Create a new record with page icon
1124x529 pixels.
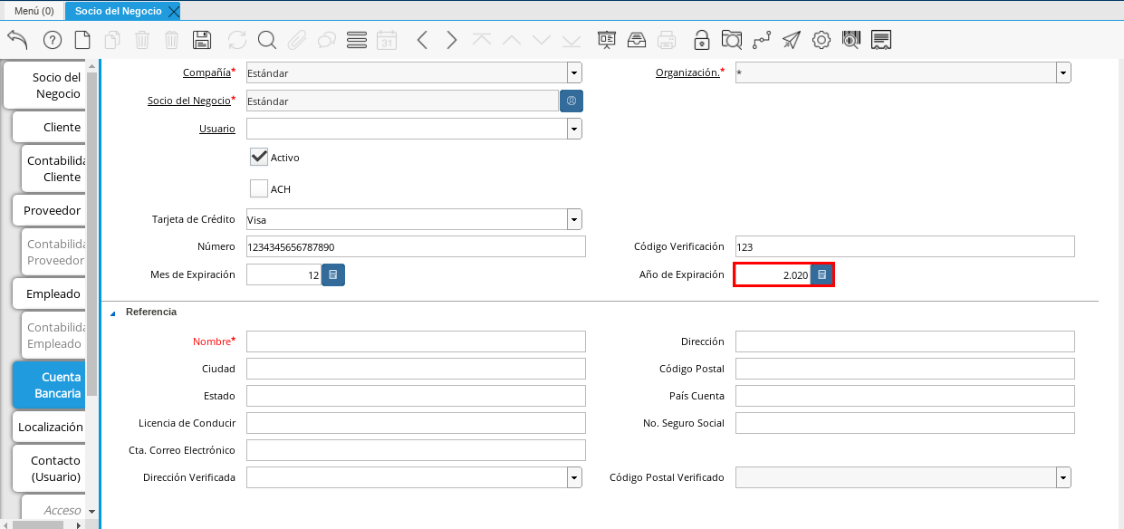82,40
